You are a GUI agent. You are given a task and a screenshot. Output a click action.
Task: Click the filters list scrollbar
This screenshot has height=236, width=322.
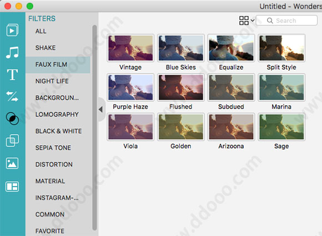94,127
